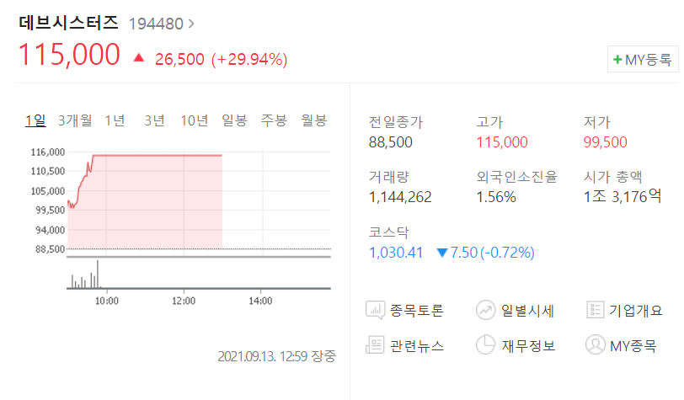Click the 일별시세 chart icon
Screen dimensions: 684x400
click(x=485, y=310)
